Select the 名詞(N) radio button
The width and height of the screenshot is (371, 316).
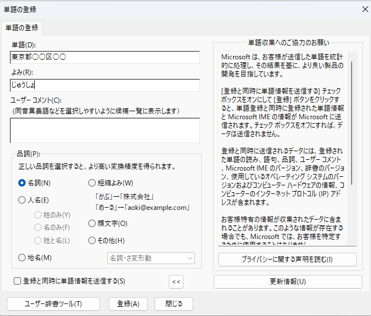pos(22,183)
